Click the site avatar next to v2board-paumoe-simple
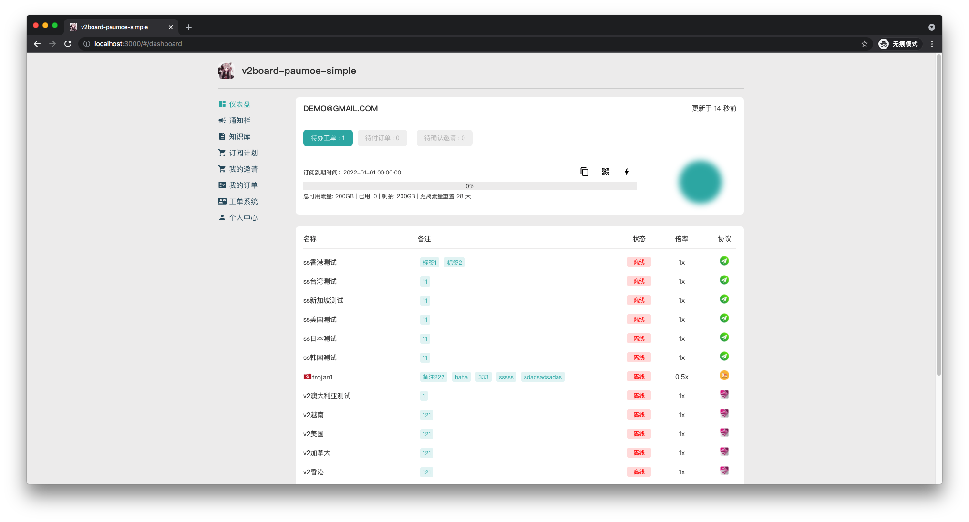 click(226, 71)
